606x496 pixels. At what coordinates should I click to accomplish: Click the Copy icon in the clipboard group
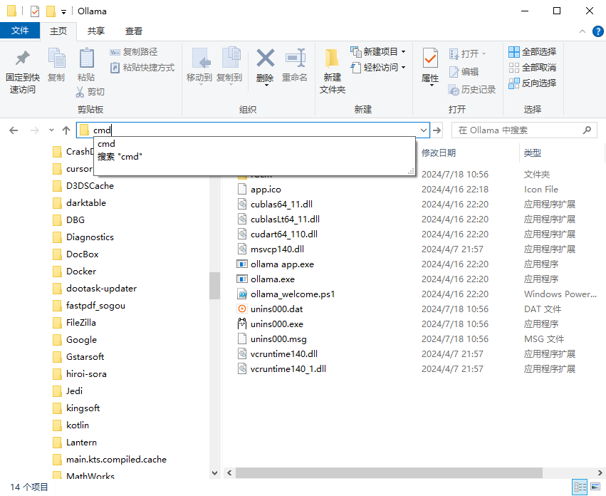pos(56,58)
